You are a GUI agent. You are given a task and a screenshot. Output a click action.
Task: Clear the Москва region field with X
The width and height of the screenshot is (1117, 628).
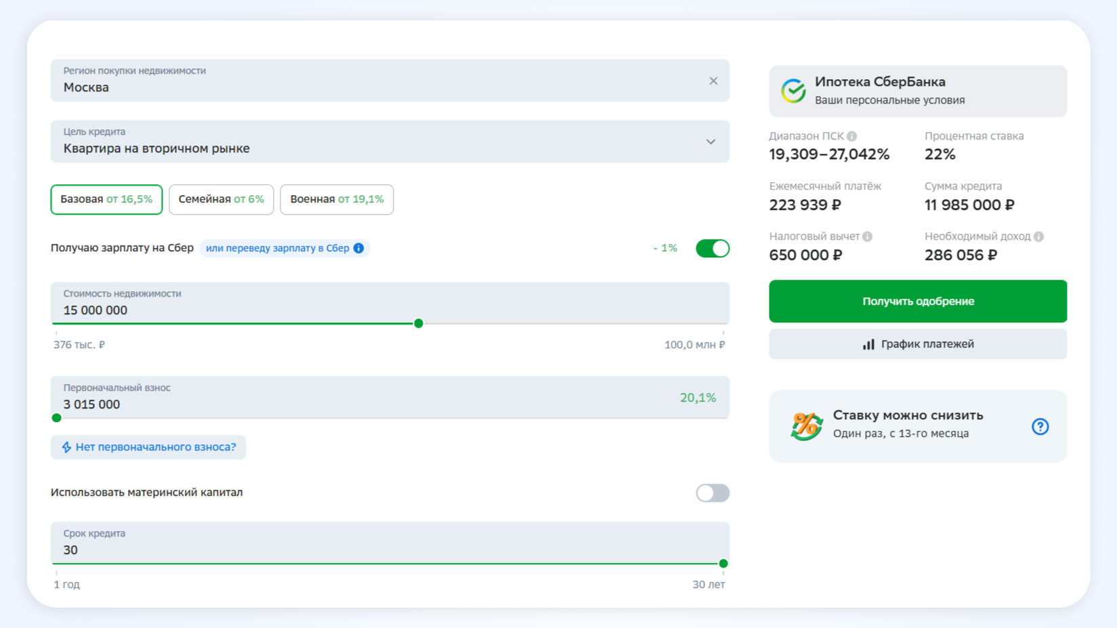(x=713, y=81)
